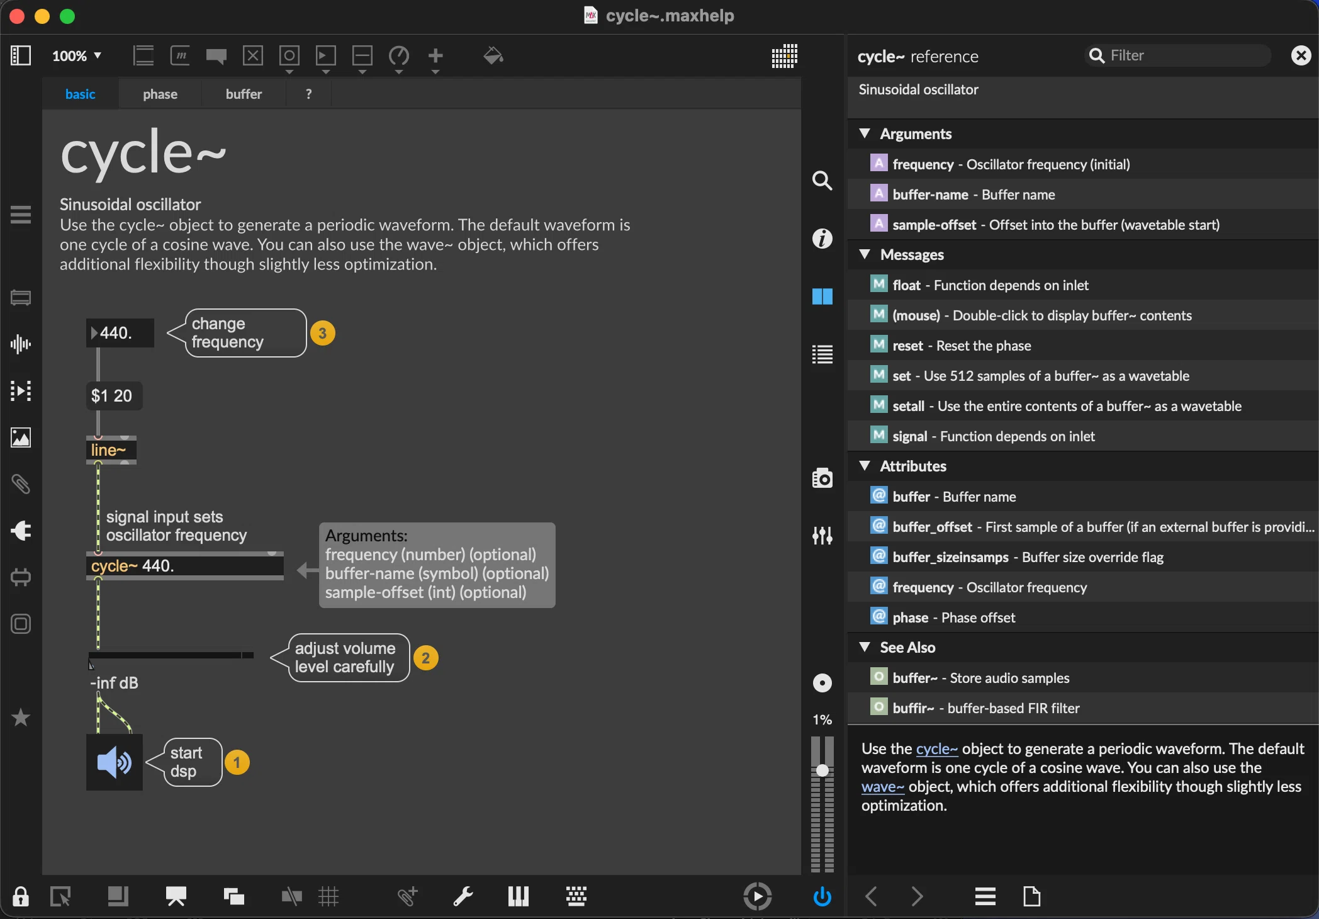Image resolution: width=1319 pixels, height=919 pixels.
Task: Collapse the Messages section
Action: (865, 254)
